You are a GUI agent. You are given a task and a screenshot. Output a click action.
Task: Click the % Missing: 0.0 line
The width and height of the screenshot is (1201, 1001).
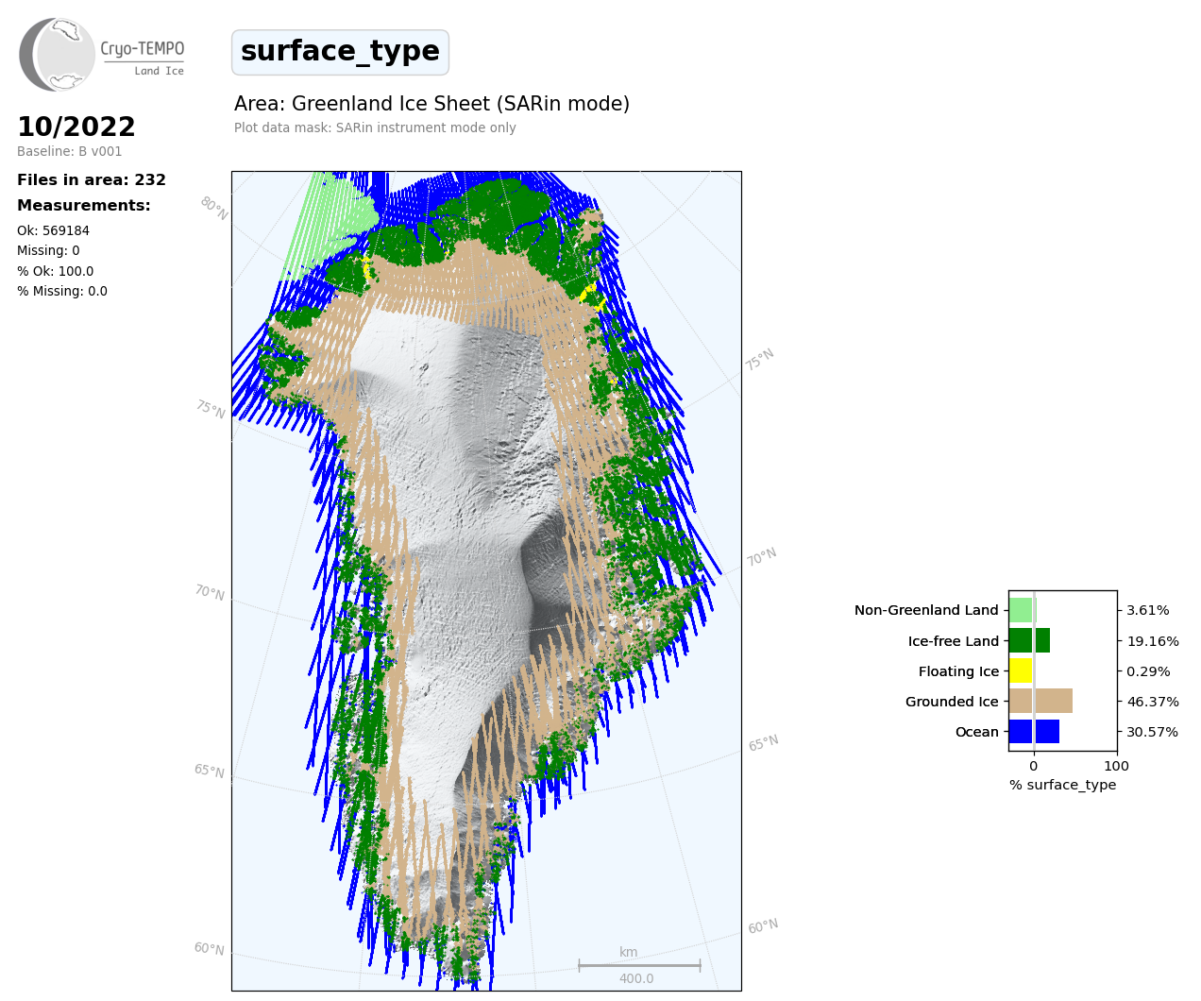62,292
